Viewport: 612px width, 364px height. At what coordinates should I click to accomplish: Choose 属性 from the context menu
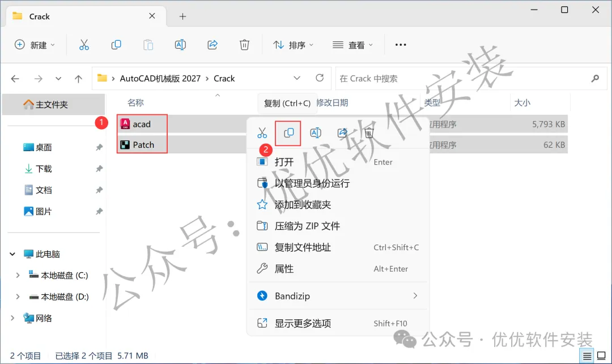tap(338, 269)
